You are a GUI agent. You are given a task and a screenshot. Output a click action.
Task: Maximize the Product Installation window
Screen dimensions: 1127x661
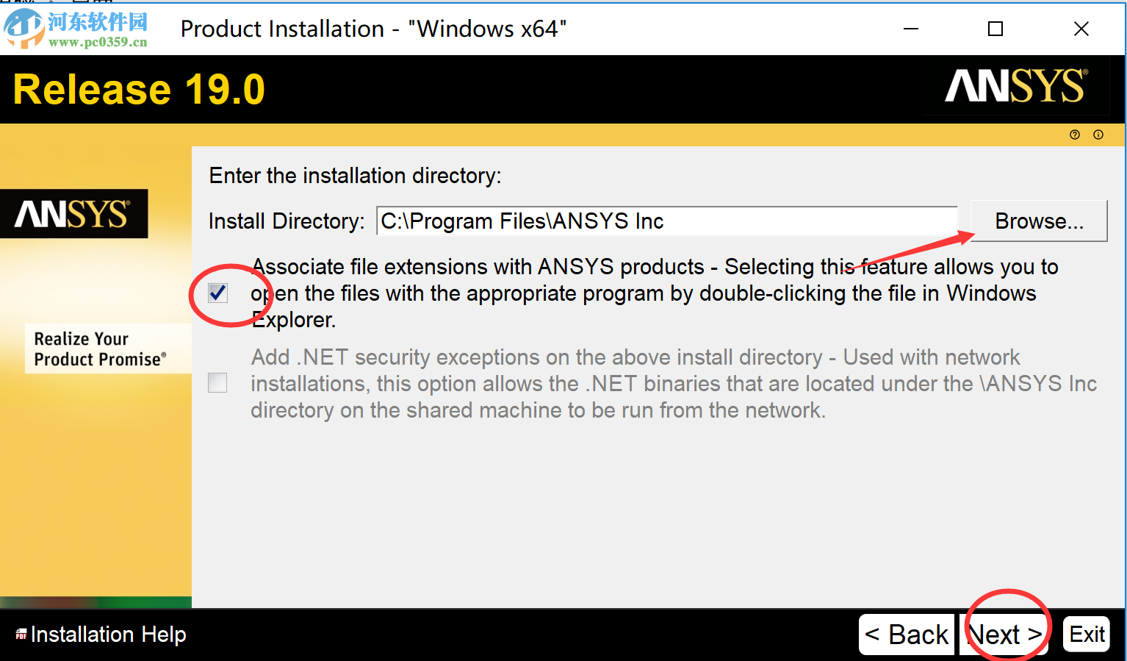coord(995,29)
